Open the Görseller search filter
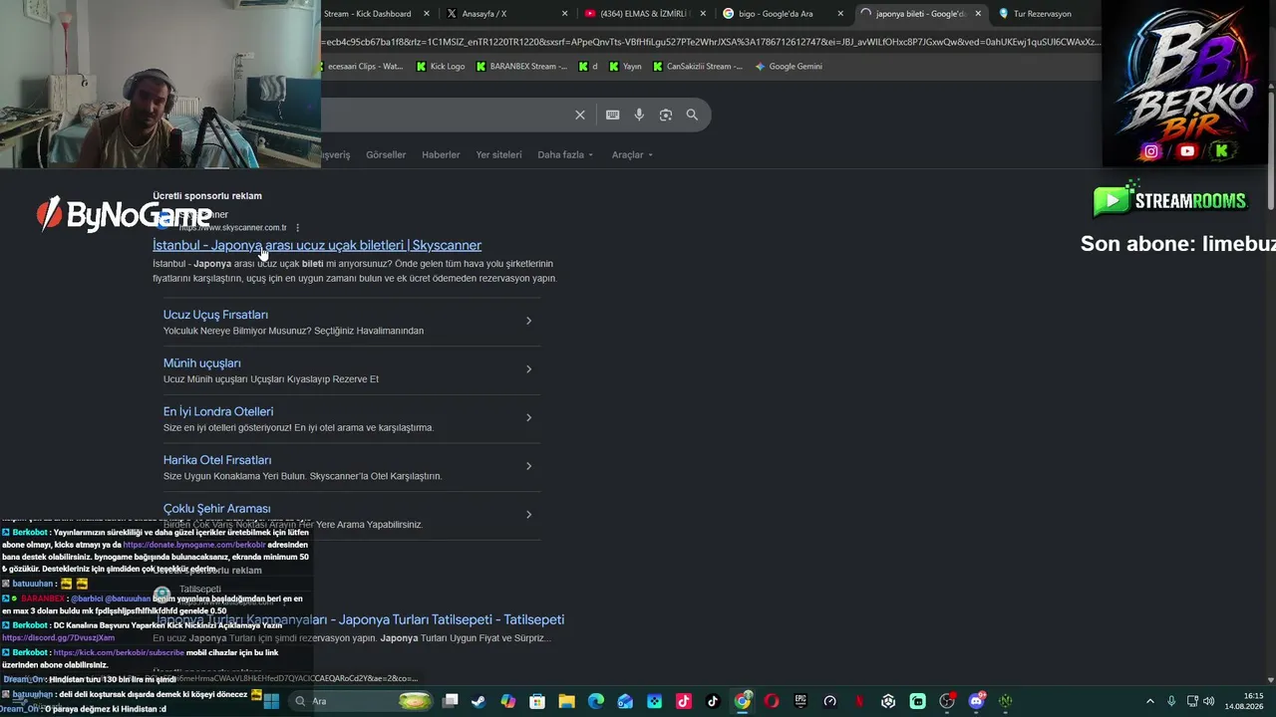Viewport: 1276px width, 717px height. tap(386, 155)
